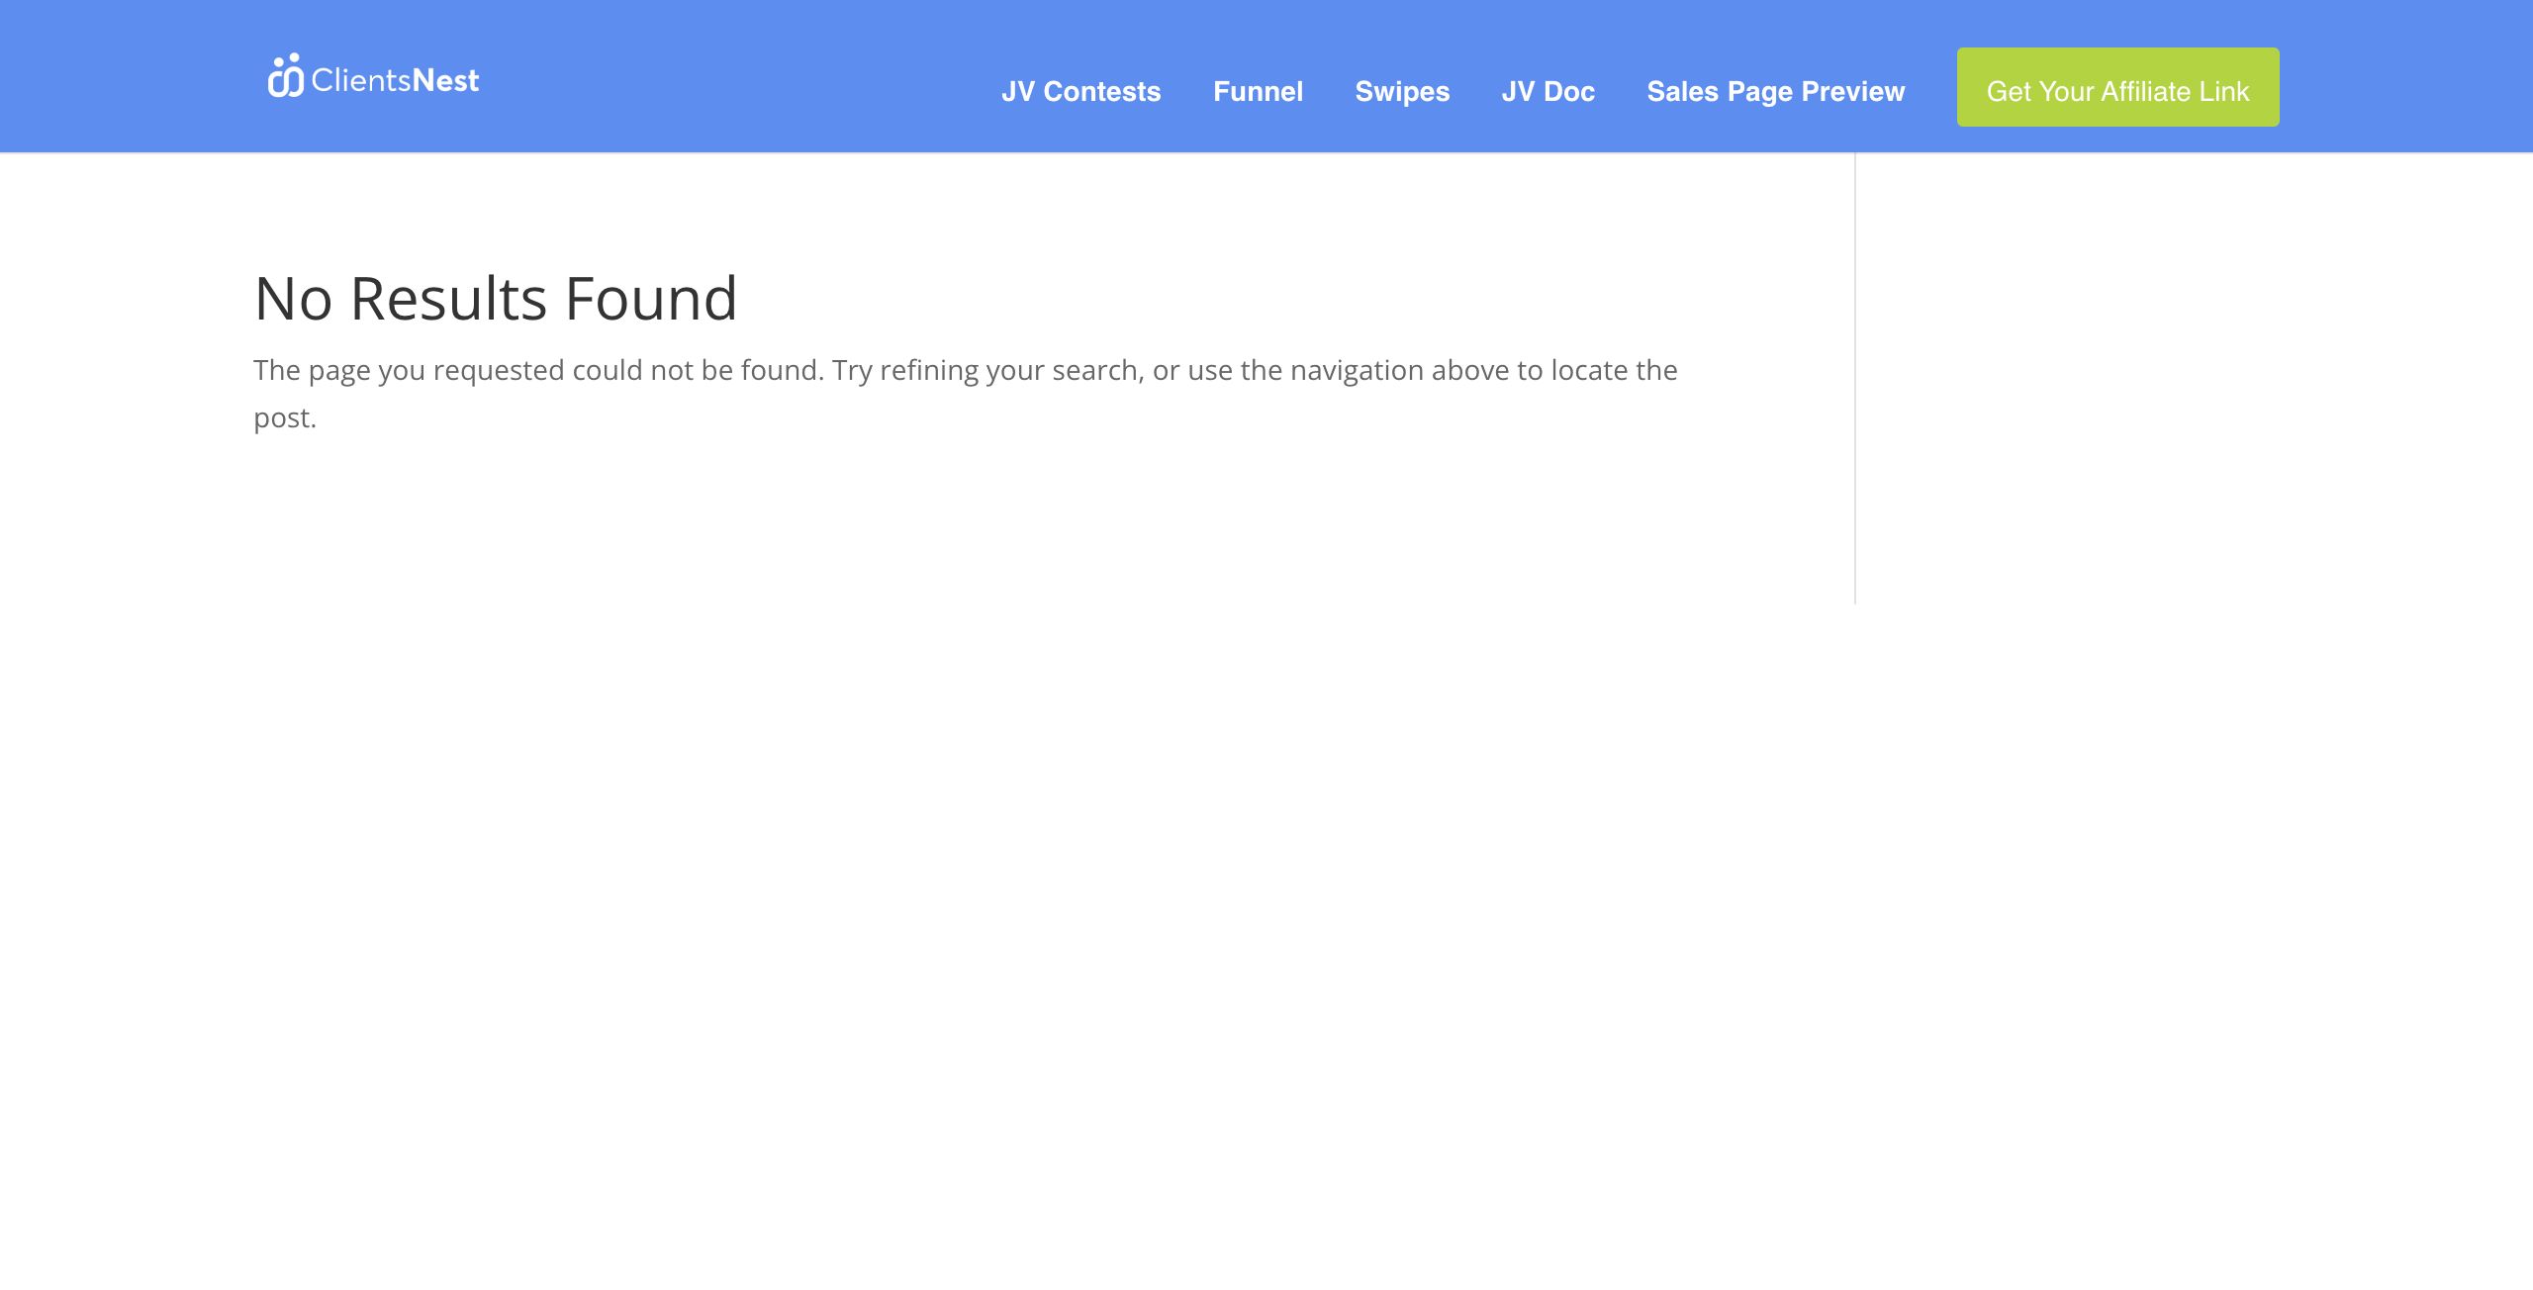The width and height of the screenshot is (2533, 1290).
Task: Click the word 'Found' in the heading
Action: click(x=651, y=299)
